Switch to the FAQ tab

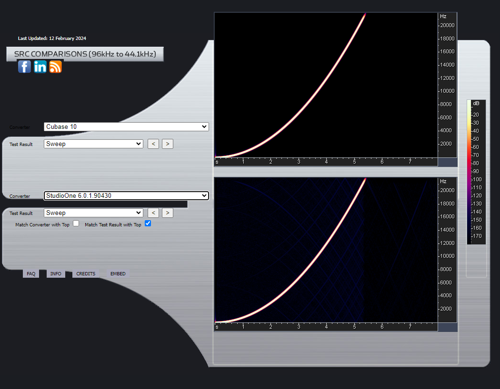(x=31, y=274)
